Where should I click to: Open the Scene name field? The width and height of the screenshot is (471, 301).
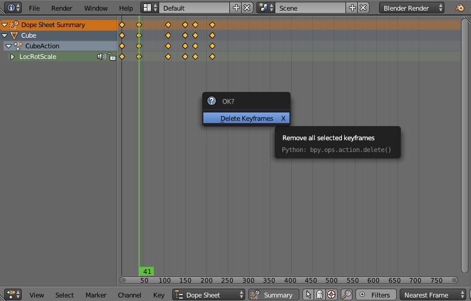click(310, 8)
